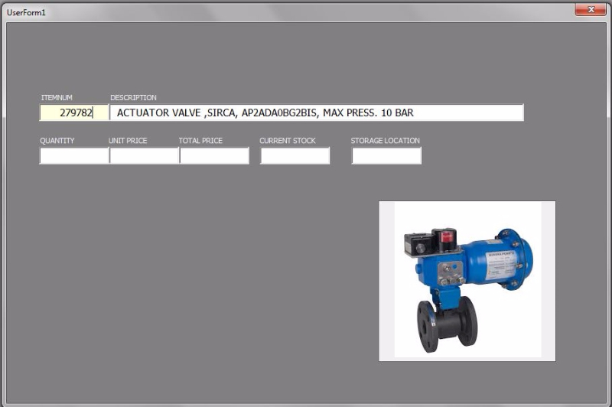The width and height of the screenshot is (612, 407).
Task: Click the actuator valve product image
Action: tap(467, 281)
